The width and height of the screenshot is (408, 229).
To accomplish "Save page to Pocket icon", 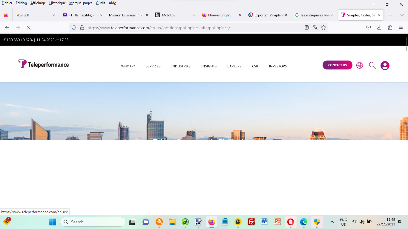I will 369,27.
